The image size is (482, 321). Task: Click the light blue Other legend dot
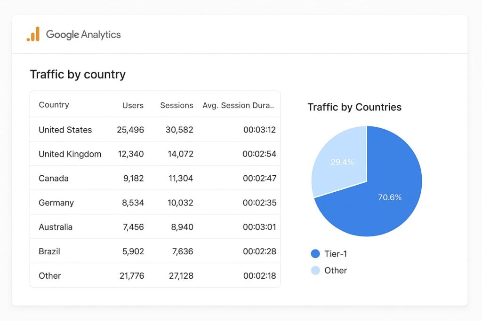(x=315, y=270)
